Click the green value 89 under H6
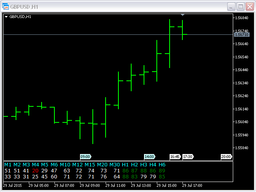256x192 pixels. [162, 171]
